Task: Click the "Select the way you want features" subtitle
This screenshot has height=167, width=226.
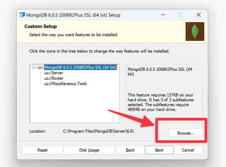Action: [74, 35]
